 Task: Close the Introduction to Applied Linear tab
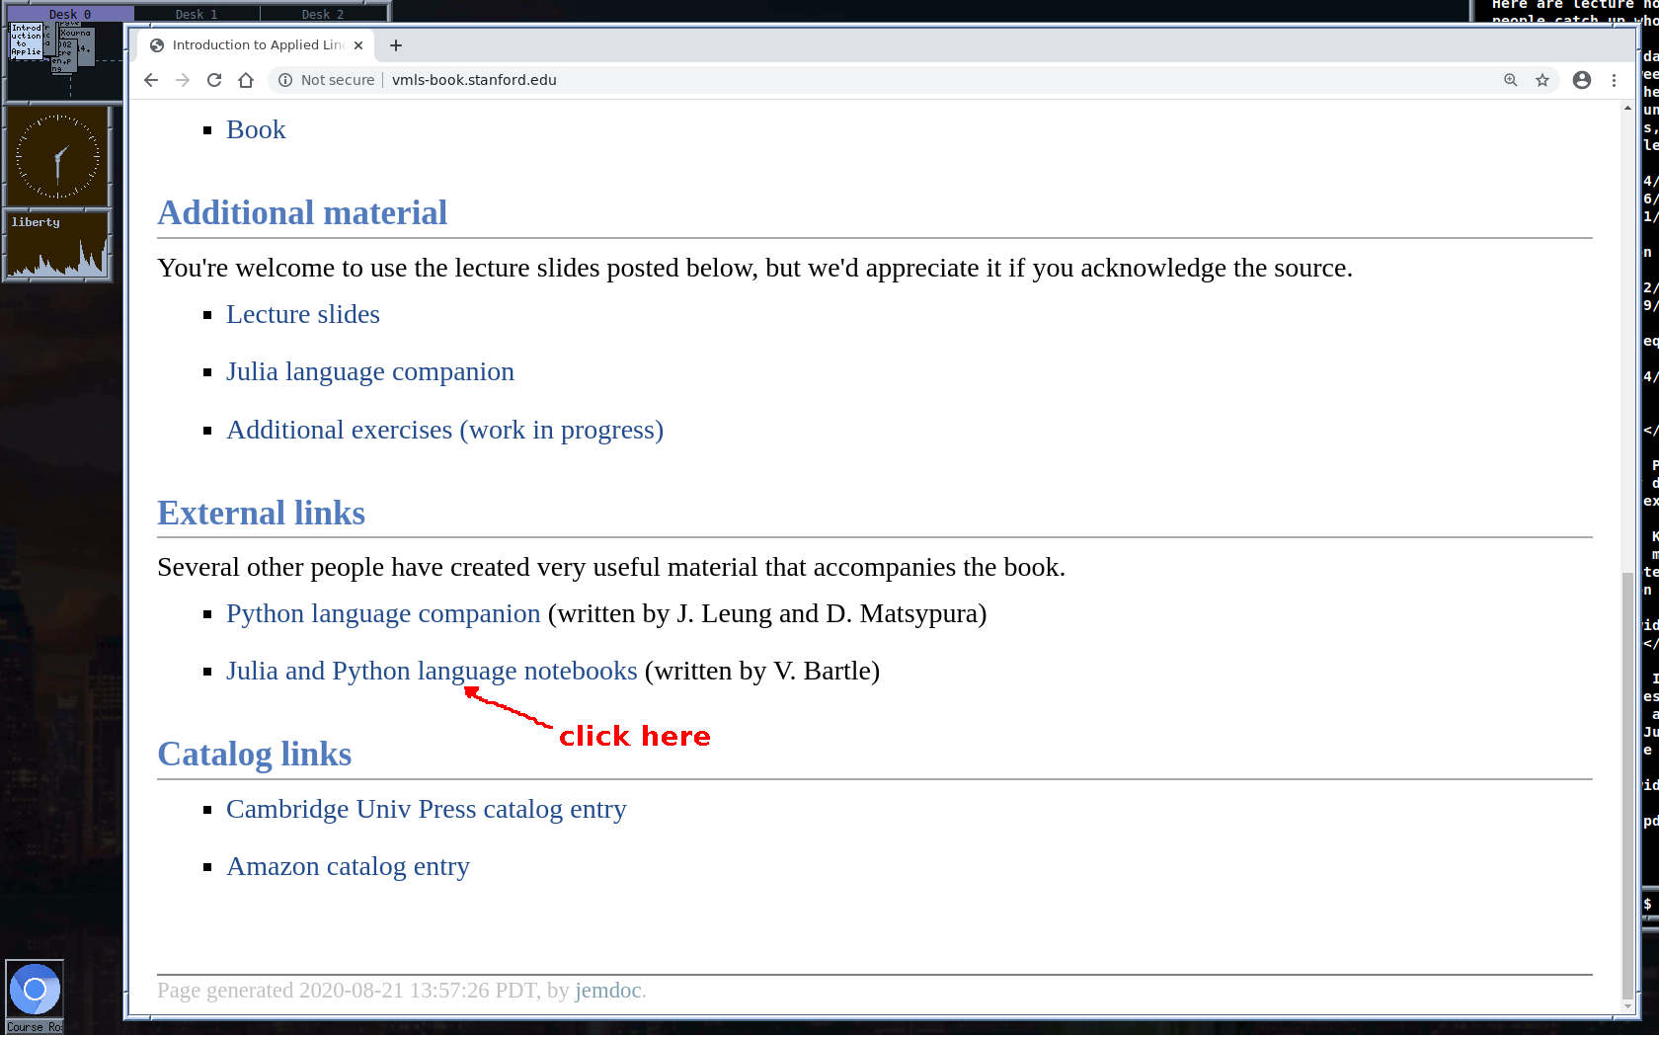click(358, 45)
